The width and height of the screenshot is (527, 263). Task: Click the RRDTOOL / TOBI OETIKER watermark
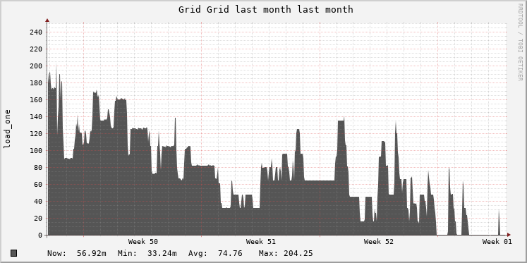point(520,42)
